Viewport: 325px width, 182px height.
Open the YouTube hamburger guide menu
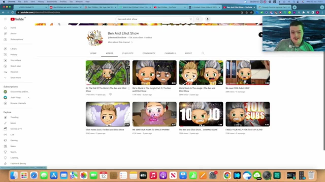[5, 19]
